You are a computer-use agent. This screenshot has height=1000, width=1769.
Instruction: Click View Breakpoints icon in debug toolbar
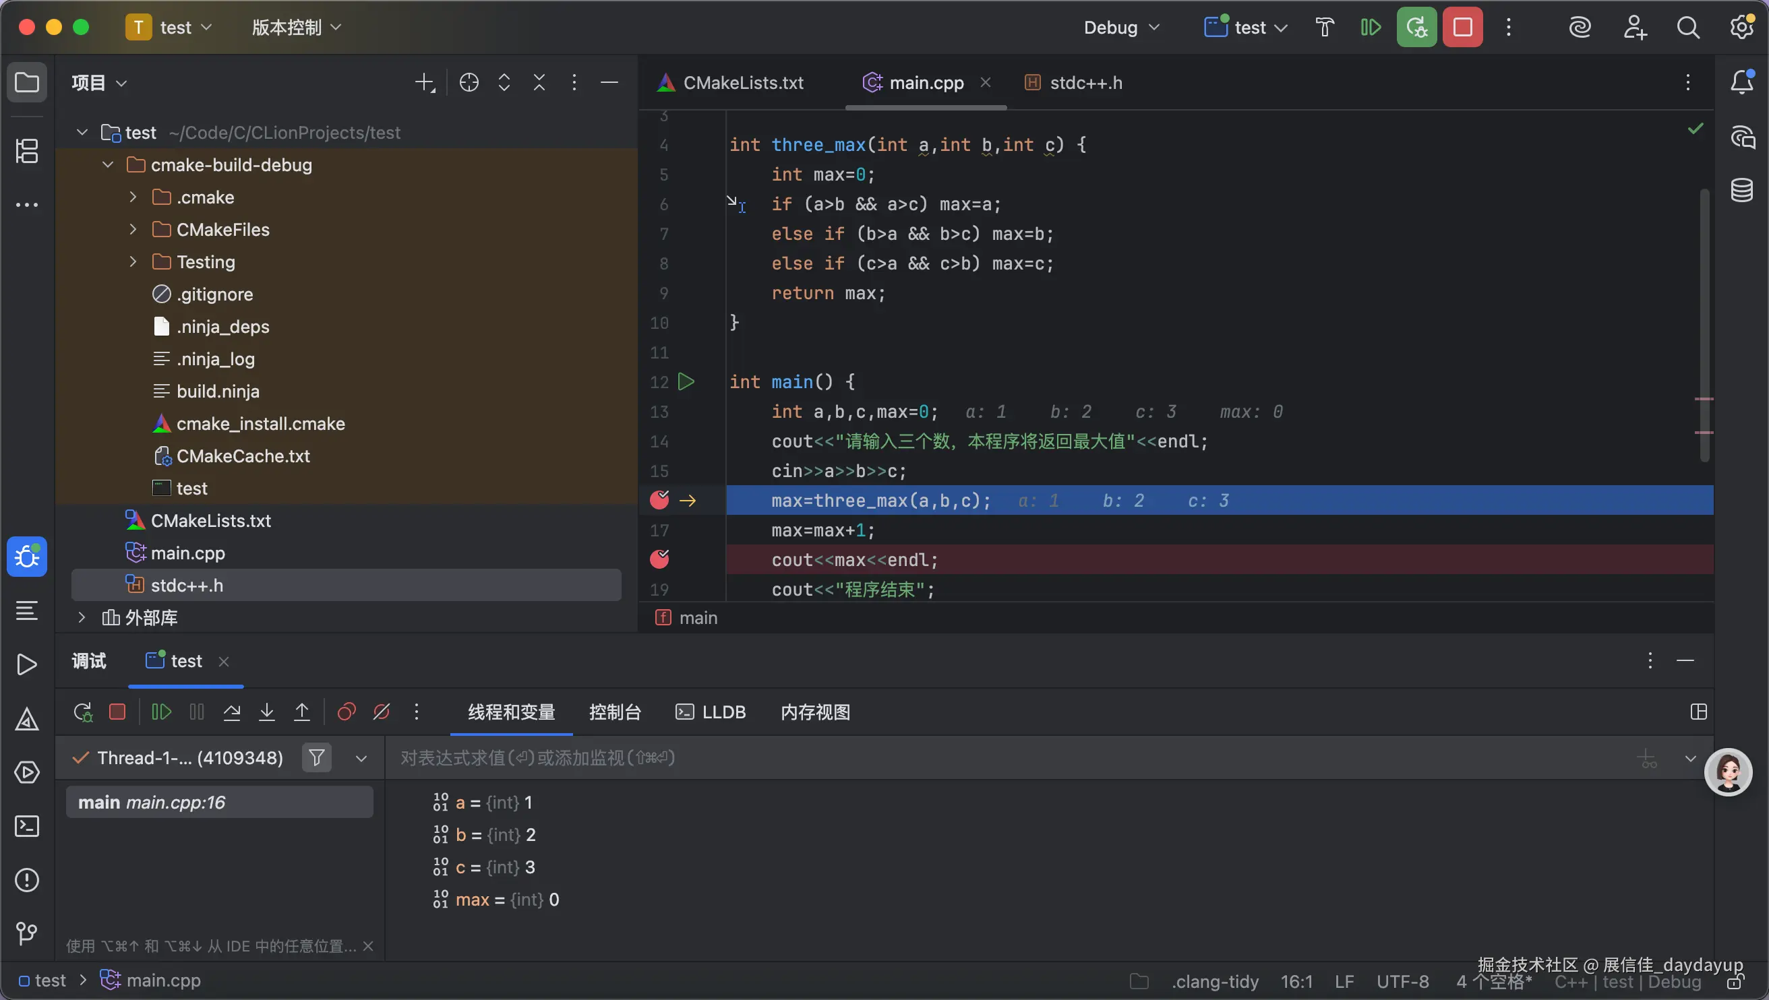pos(347,712)
